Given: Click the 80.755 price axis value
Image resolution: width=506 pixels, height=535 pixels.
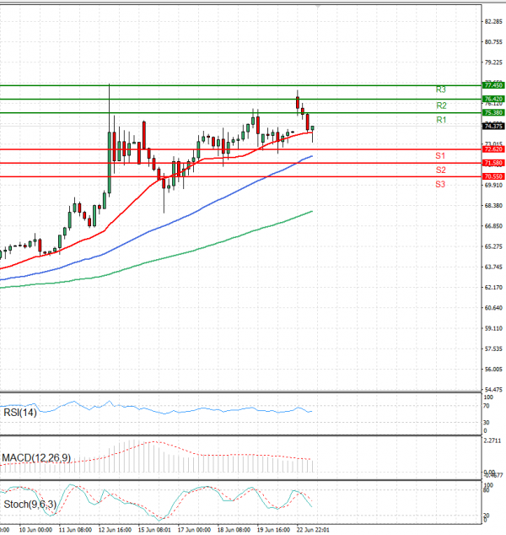Looking at the screenshot, I should point(493,42).
